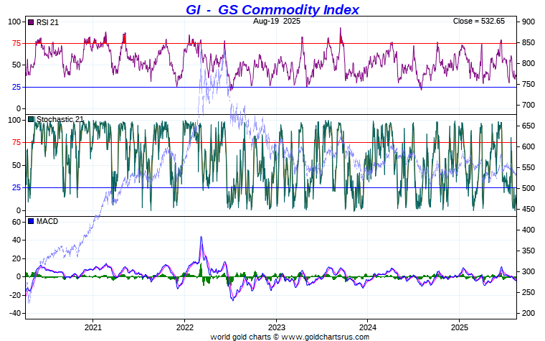Click the 850 right-axis price label

click(x=528, y=42)
